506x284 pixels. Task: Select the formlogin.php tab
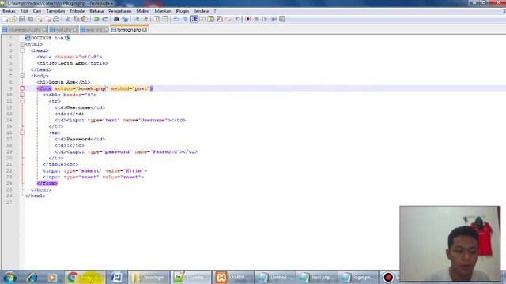coord(129,30)
